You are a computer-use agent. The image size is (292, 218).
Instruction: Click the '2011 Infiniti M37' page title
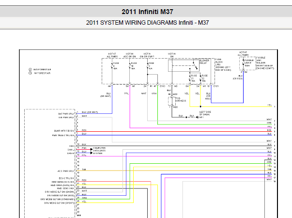pyautogui.click(x=147, y=12)
